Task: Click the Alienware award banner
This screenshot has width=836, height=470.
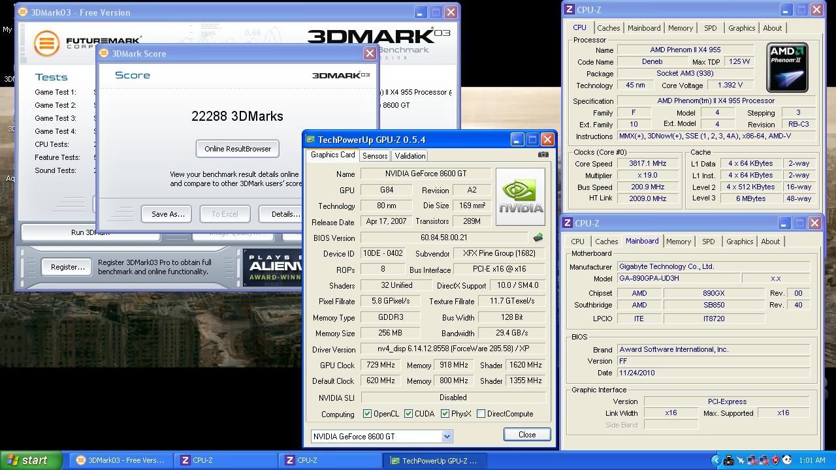Action: [272, 267]
